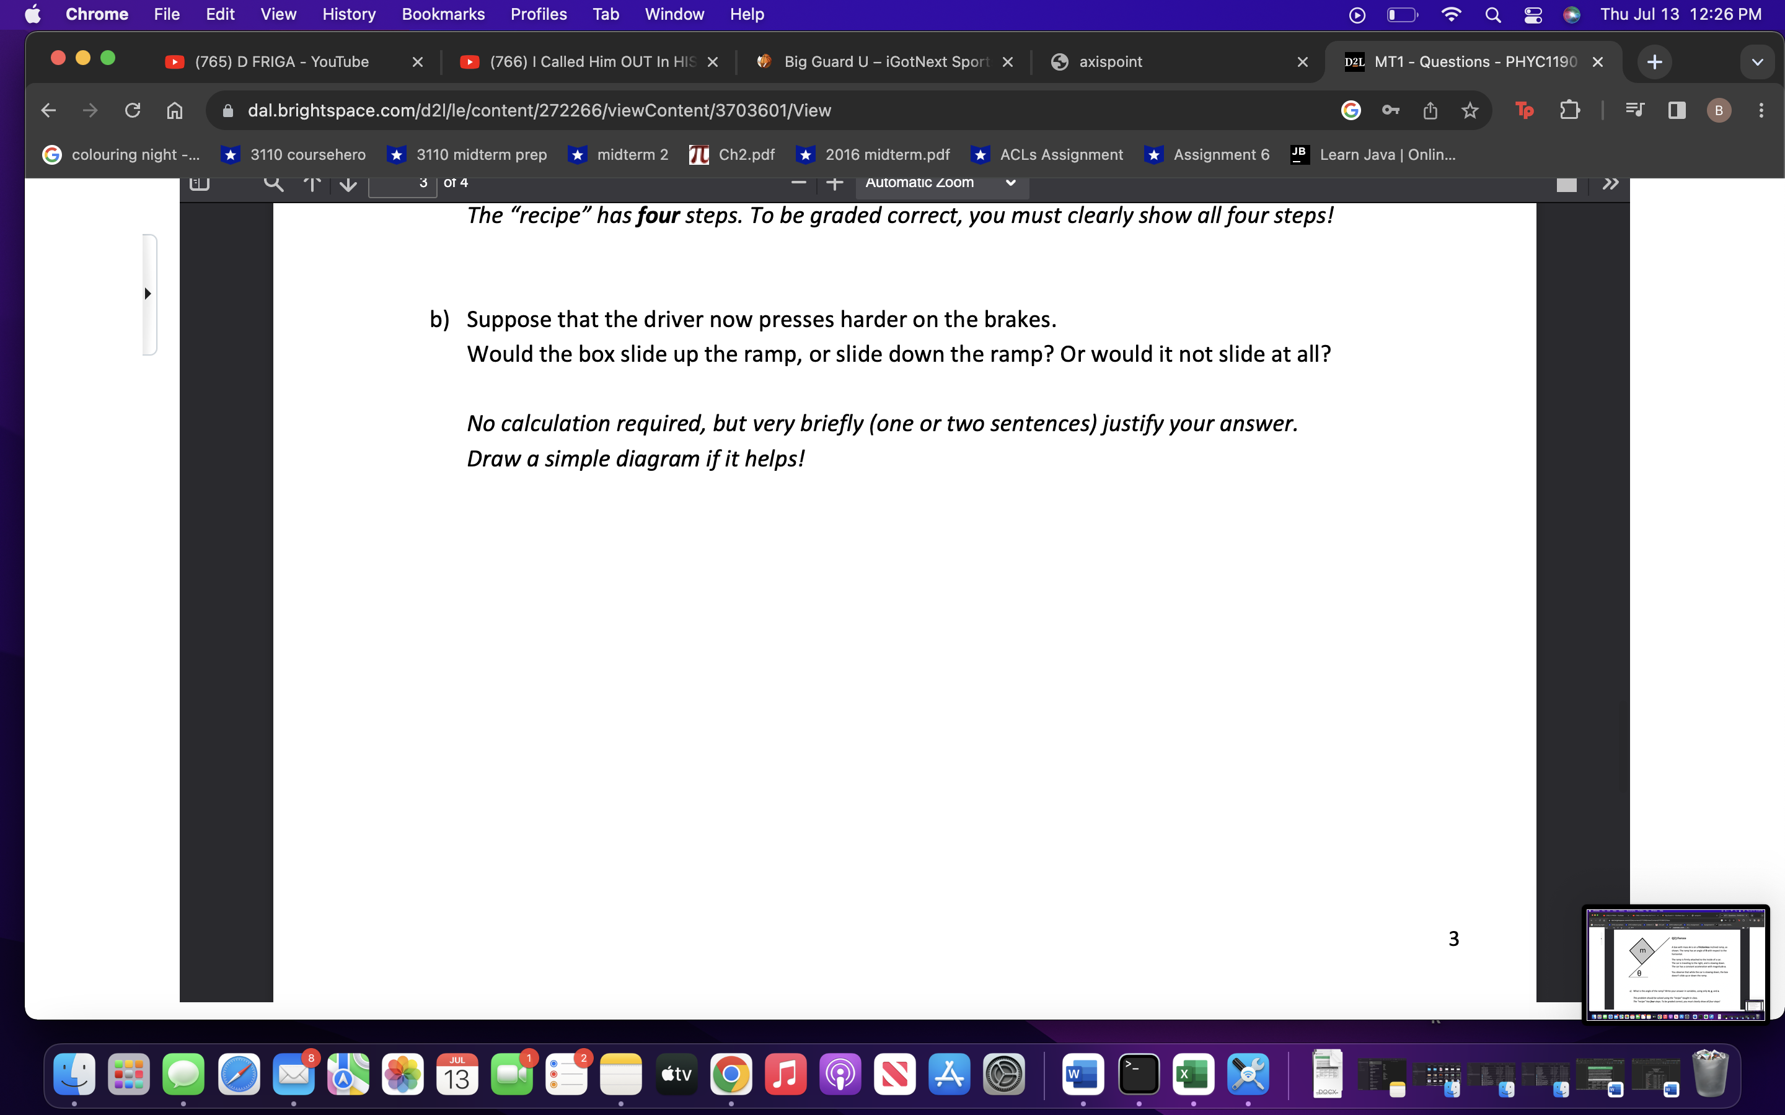Switch to the axispoint tab
Image resolution: width=1785 pixels, height=1115 pixels.
1110,62
